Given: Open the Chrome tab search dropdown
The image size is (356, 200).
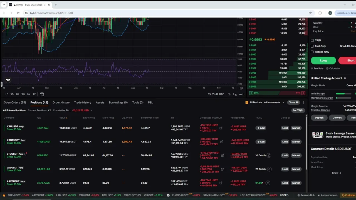Looking at the screenshot, I should (x=4, y=5).
